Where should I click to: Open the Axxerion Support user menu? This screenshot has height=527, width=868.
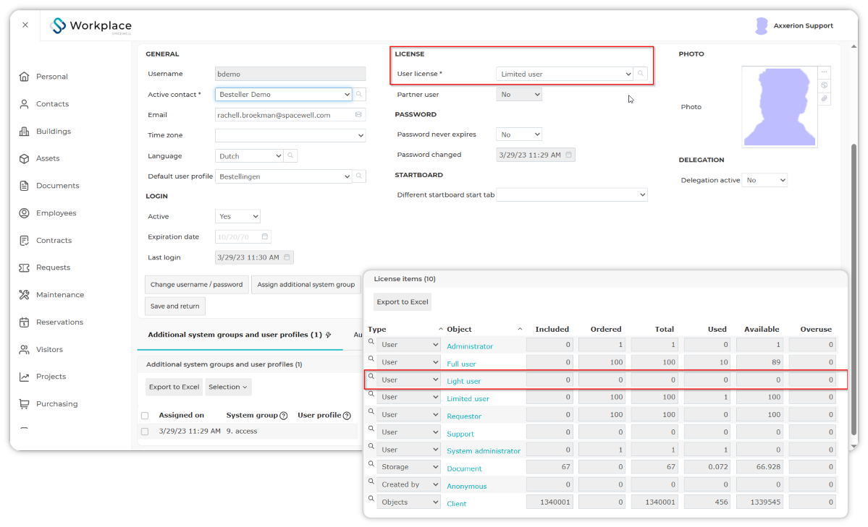coord(794,25)
